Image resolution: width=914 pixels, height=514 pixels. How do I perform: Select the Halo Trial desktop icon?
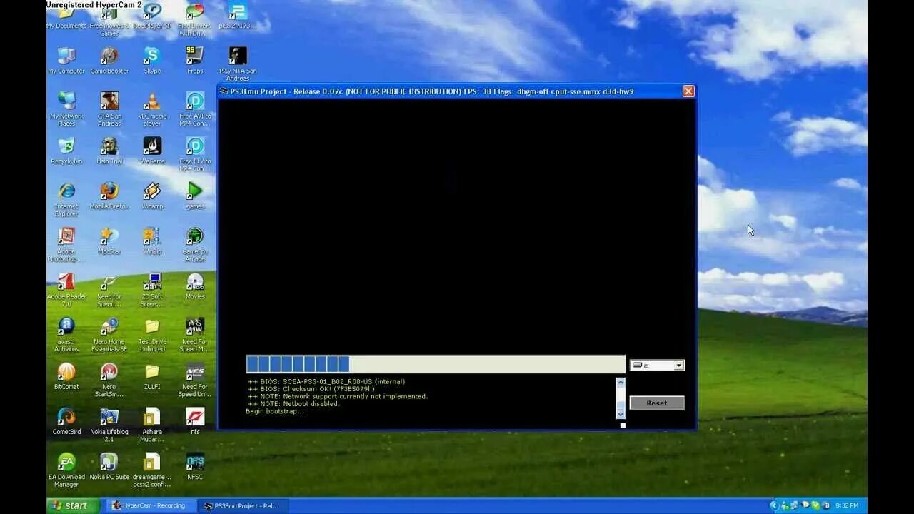(x=109, y=151)
